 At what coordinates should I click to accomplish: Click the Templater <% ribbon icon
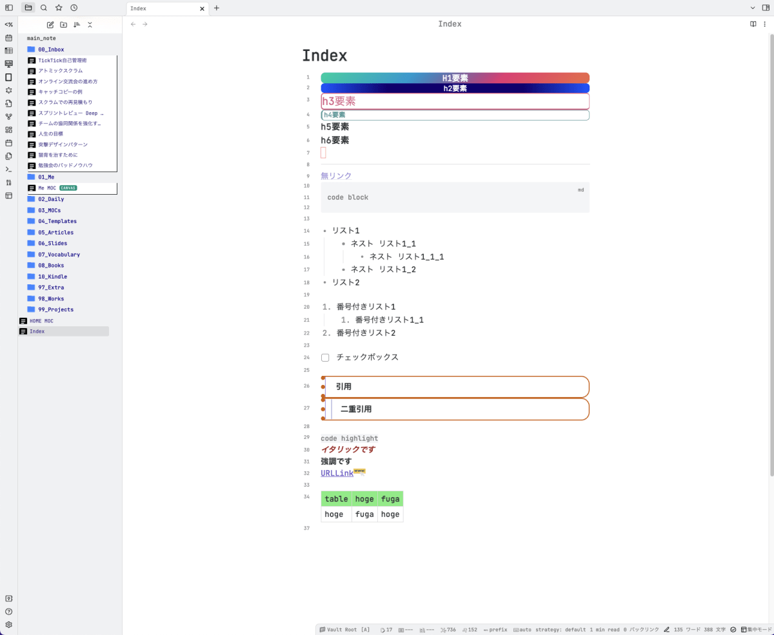8,24
